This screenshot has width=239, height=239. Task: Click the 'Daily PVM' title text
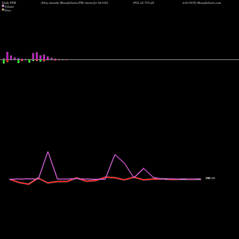tap(9, 3)
